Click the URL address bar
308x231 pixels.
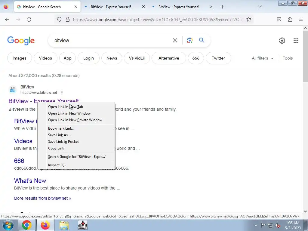point(158,20)
